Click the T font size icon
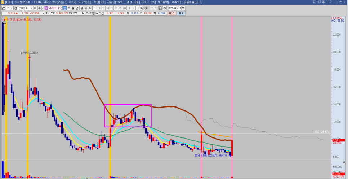Image resolution: width=348 pixels, height=179 pixels. point(327,2)
